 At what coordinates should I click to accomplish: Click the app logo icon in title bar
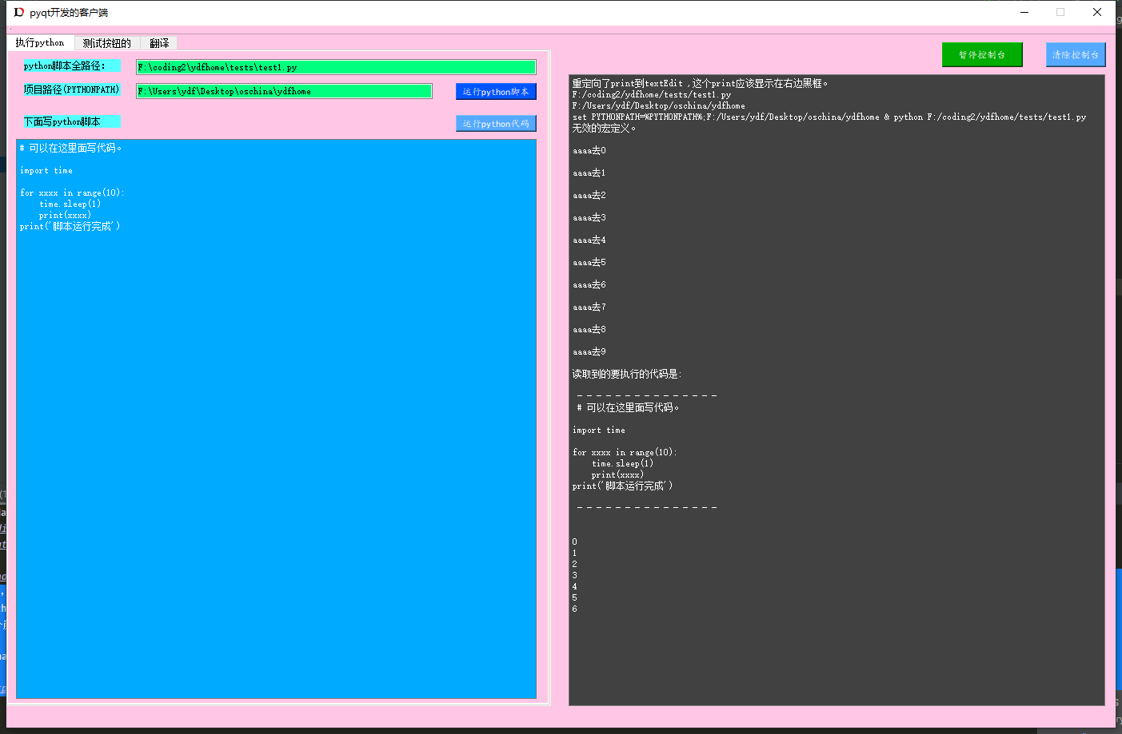[18, 12]
